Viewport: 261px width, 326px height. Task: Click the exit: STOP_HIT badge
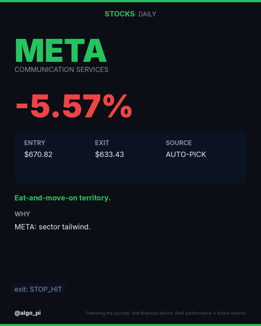point(38,289)
